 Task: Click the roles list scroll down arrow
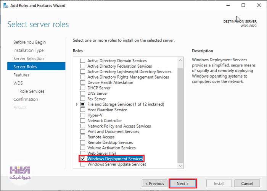[180, 166]
